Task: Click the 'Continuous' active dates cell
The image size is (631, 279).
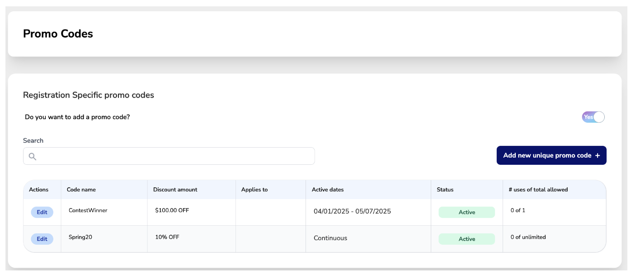Action: coord(330,238)
